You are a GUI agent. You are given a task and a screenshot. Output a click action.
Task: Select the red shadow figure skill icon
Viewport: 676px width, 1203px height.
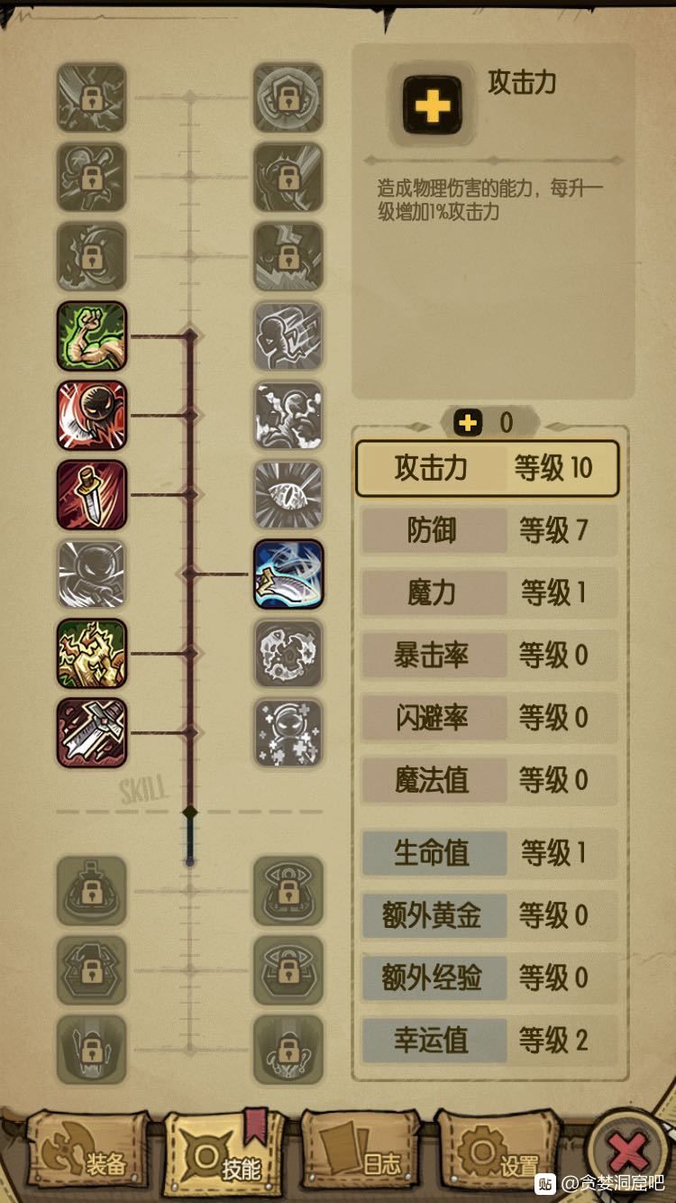[92, 416]
